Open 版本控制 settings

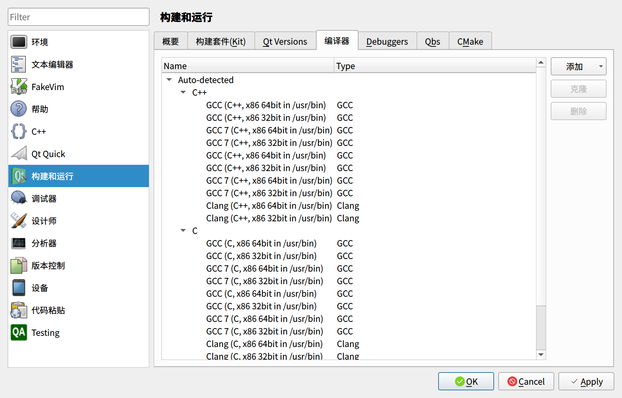tap(19, 265)
